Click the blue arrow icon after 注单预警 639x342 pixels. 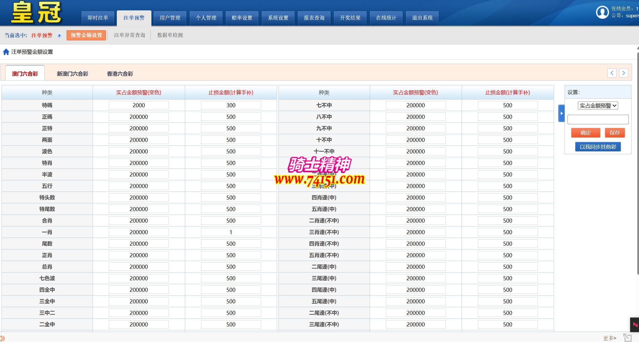tap(59, 35)
